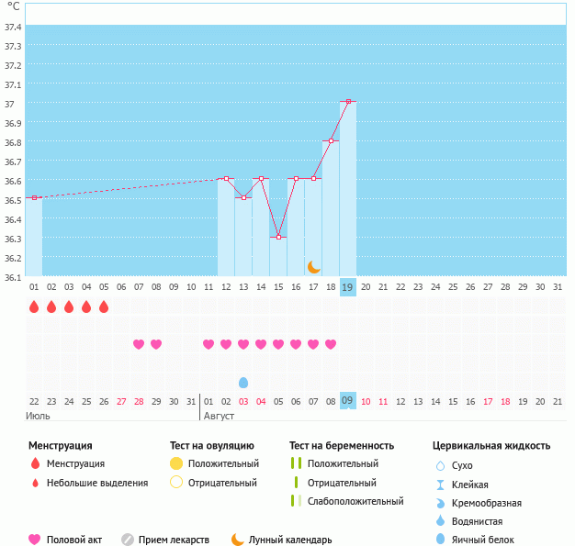This screenshot has width=575, height=546.
Task: Click the temperature point on cycle day 01
Action: (x=34, y=197)
